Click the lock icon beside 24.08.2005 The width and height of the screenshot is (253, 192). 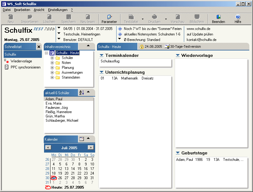pyautogui.click(x=142, y=47)
